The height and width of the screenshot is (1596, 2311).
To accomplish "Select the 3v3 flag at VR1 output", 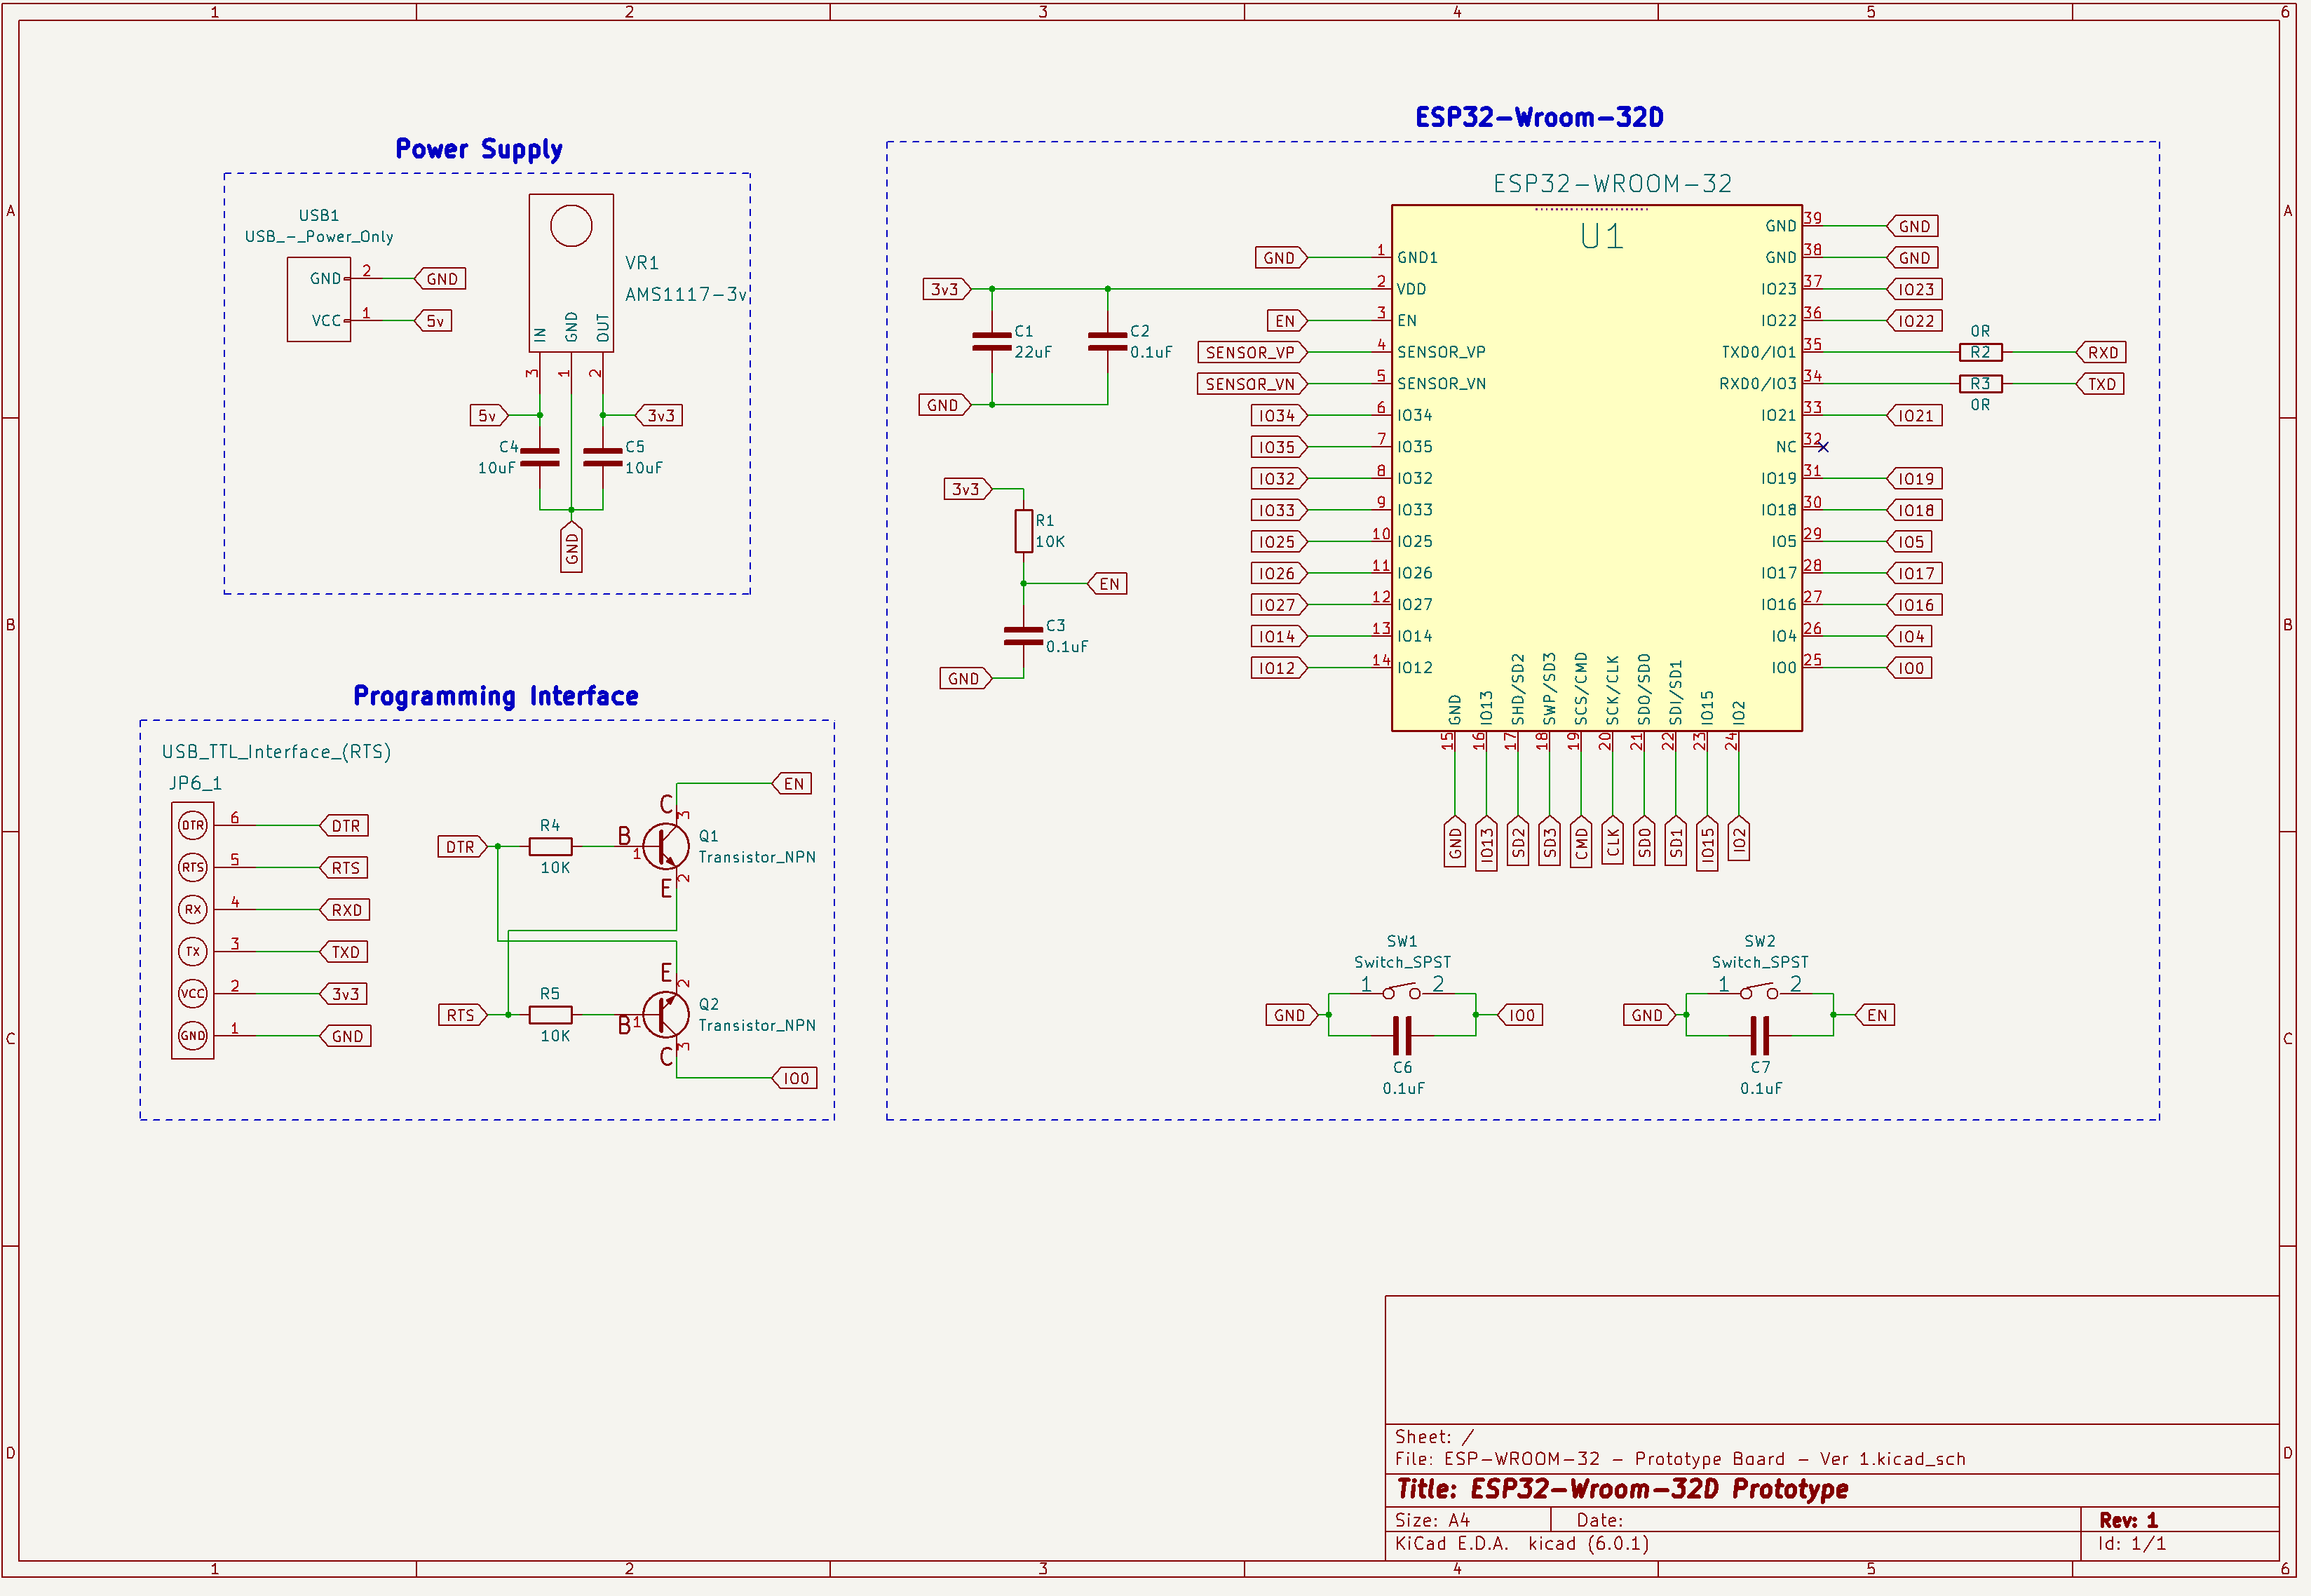I will [x=659, y=415].
